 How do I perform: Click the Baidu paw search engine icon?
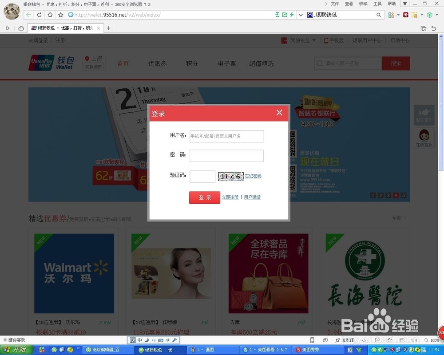pos(310,15)
